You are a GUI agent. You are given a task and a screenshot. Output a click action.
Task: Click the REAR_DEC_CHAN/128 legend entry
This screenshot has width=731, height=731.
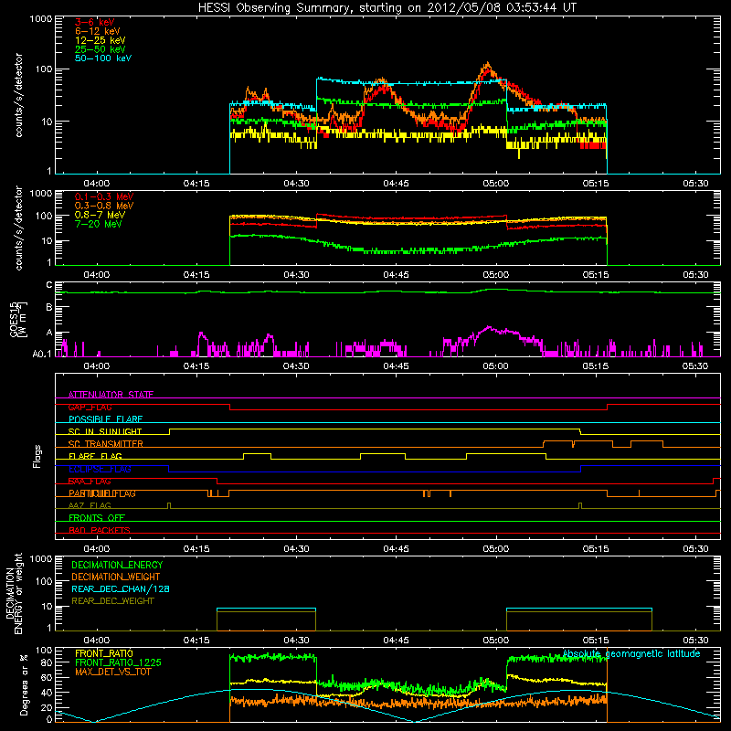(121, 588)
